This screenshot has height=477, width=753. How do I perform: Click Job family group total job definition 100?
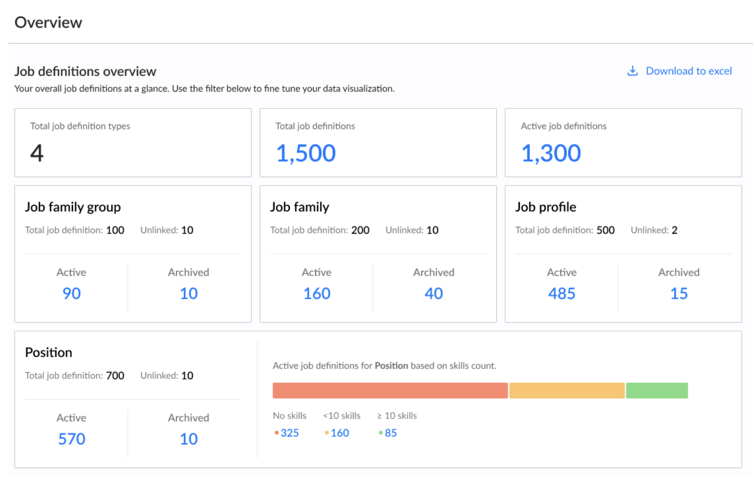(115, 230)
